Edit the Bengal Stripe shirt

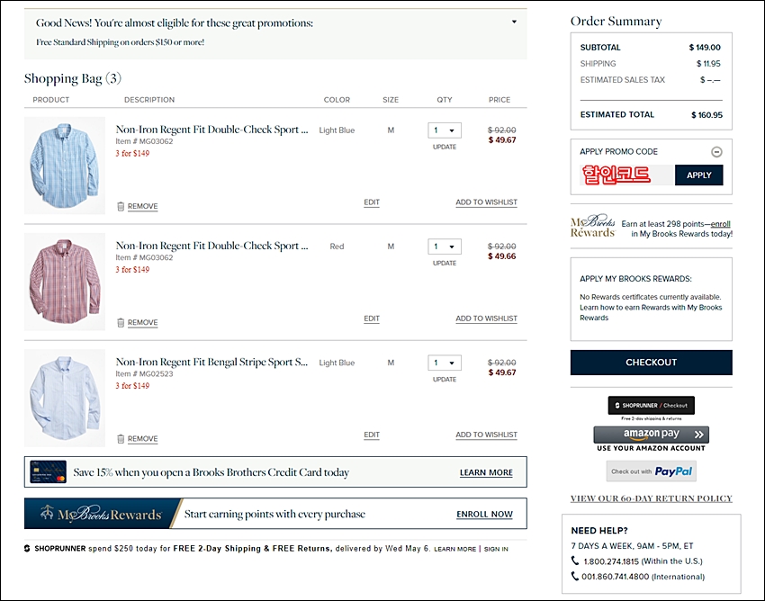[x=372, y=435]
